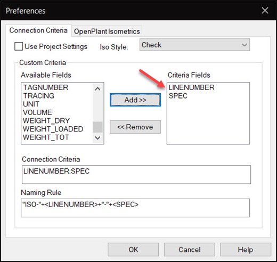Click the Available Fields scroll-up arrow
The image size is (277, 262).
[x=97, y=88]
